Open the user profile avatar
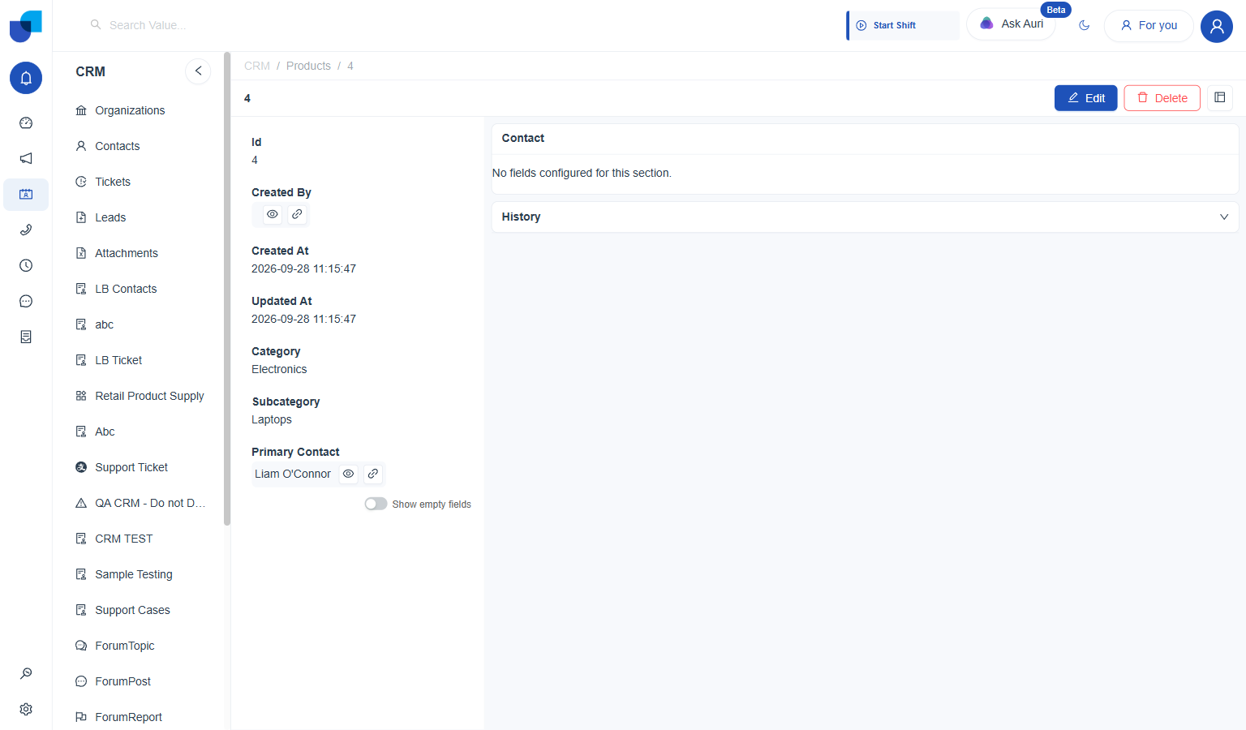Image resolution: width=1246 pixels, height=730 pixels. coord(1217,26)
